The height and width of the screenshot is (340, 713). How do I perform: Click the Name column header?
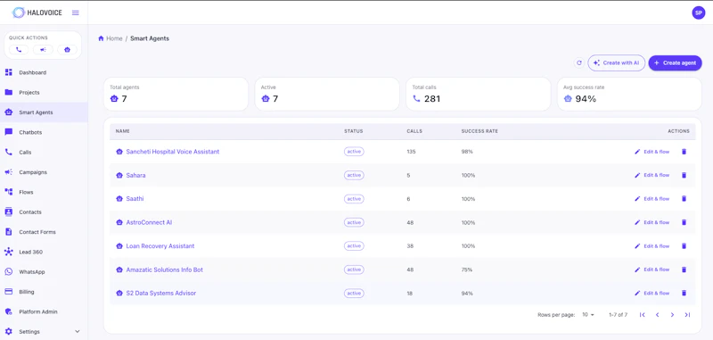click(x=122, y=131)
